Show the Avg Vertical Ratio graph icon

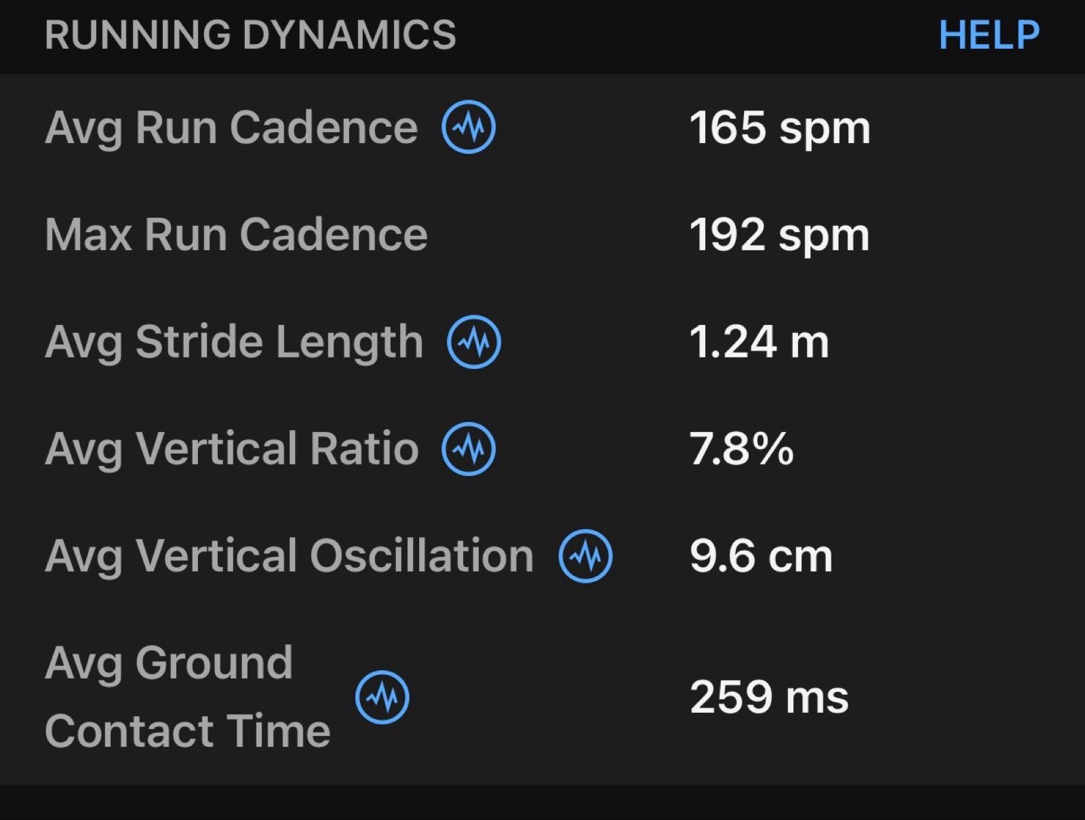[x=469, y=448]
